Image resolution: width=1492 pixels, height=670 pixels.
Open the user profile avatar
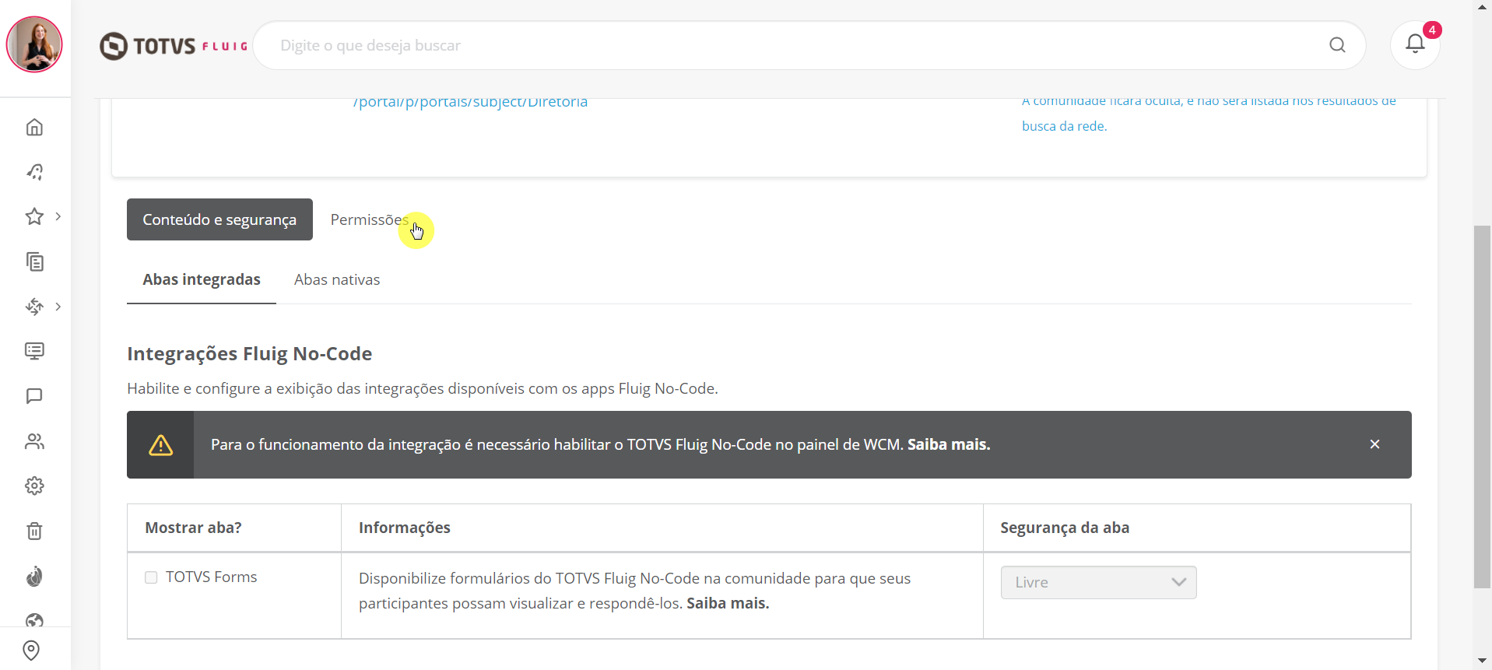pyautogui.click(x=34, y=44)
